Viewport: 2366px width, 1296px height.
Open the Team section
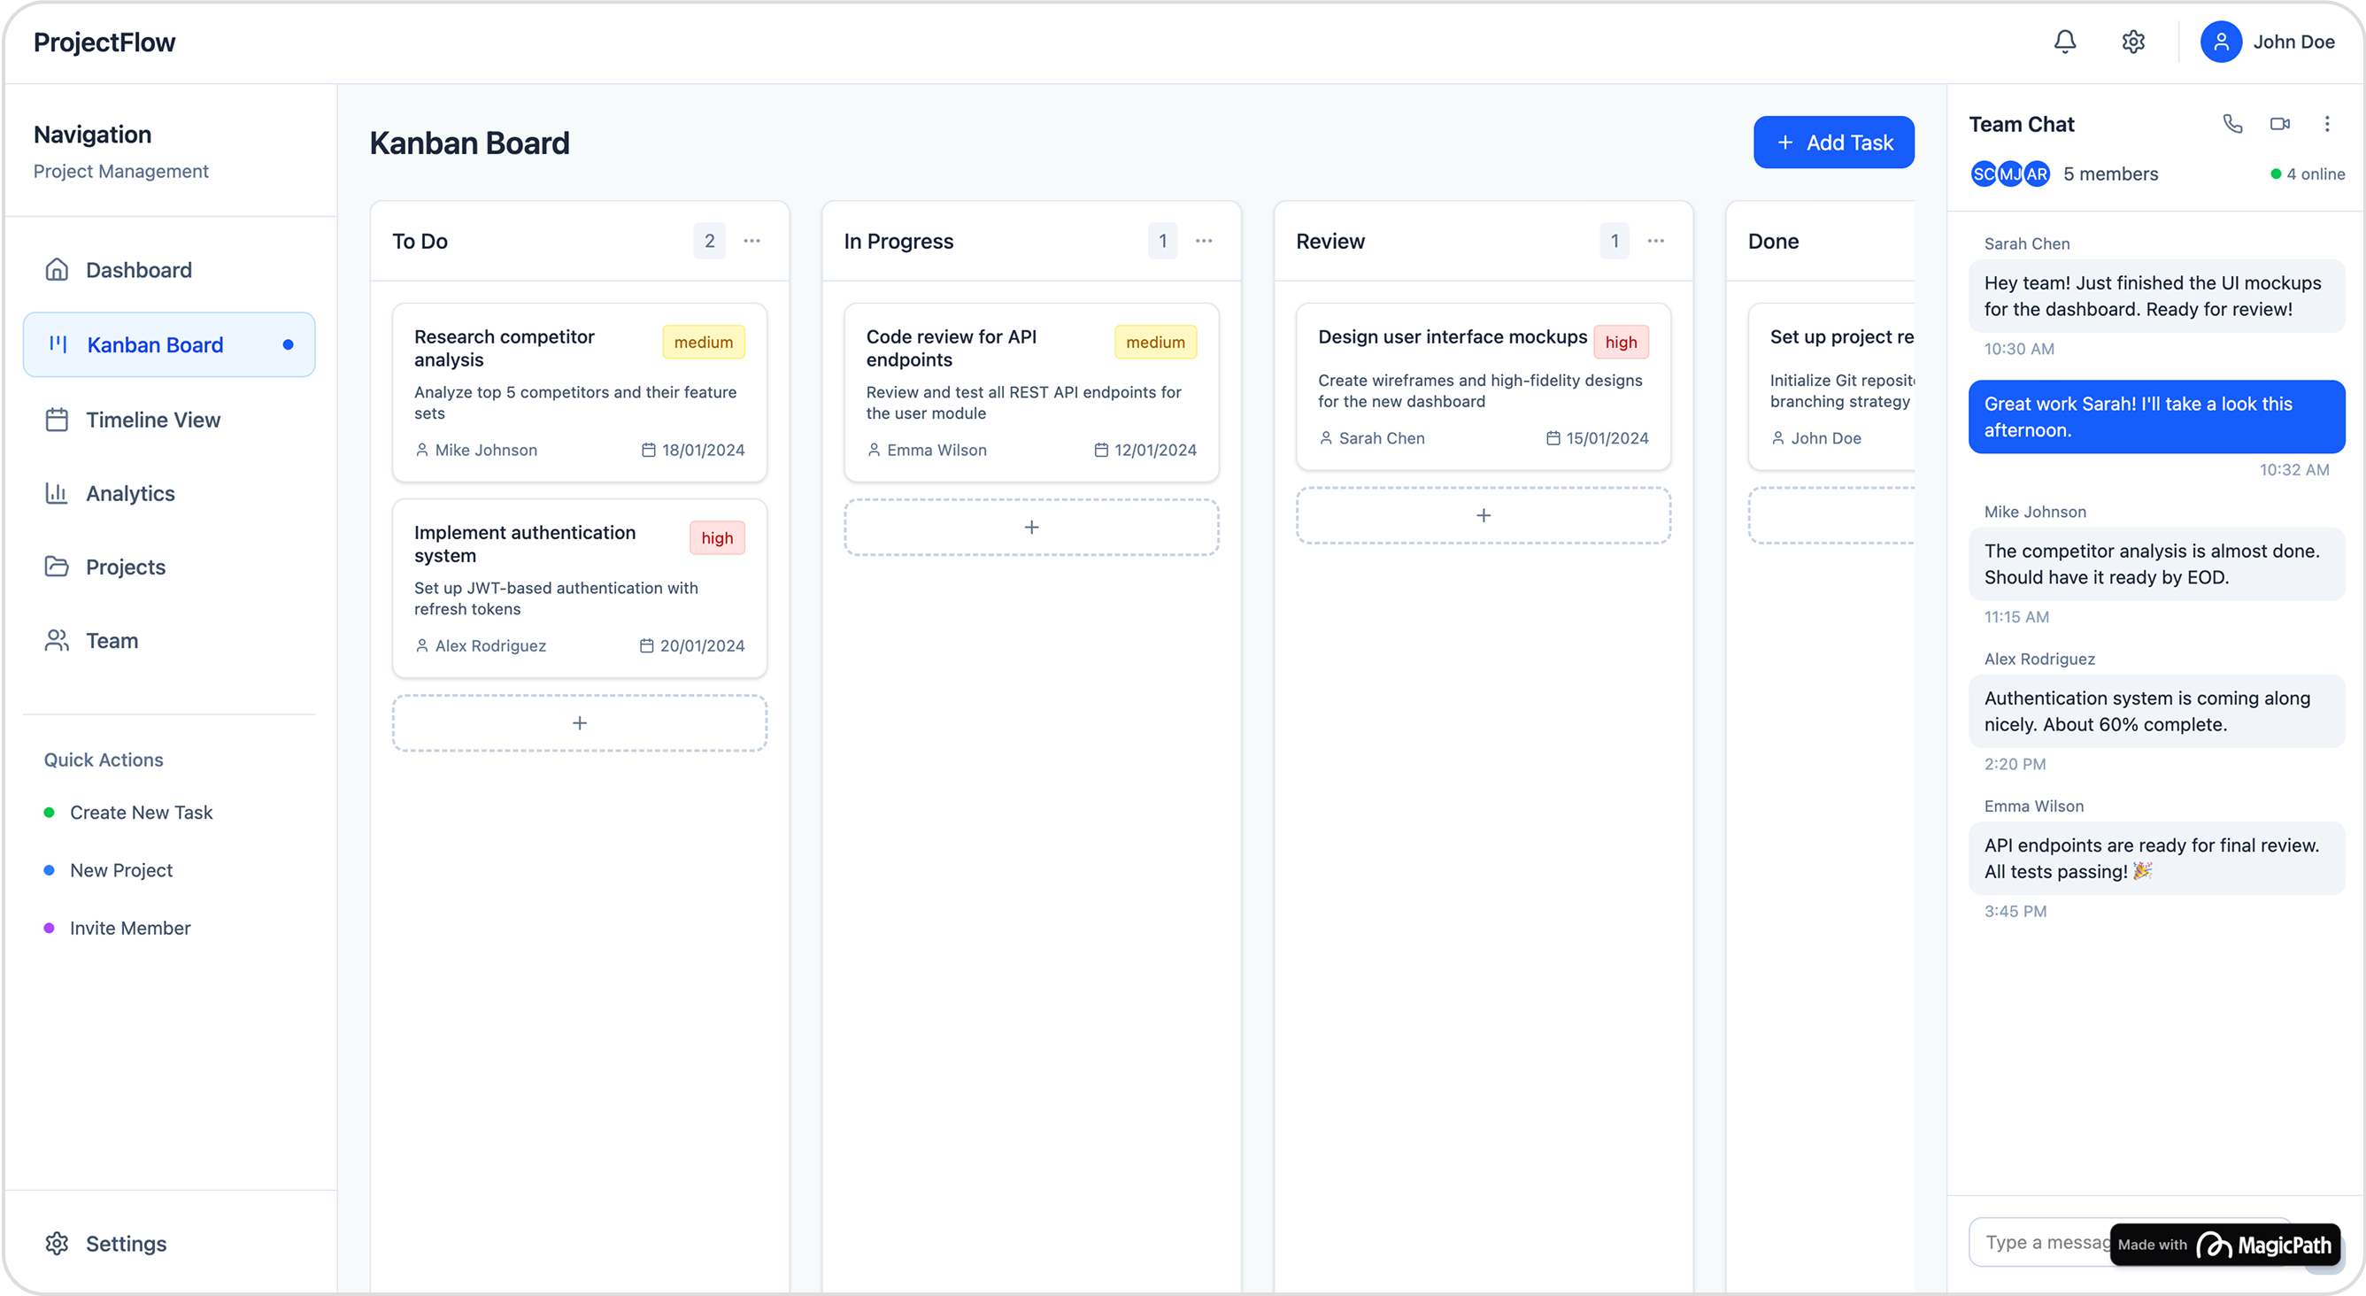pos(112,641)
